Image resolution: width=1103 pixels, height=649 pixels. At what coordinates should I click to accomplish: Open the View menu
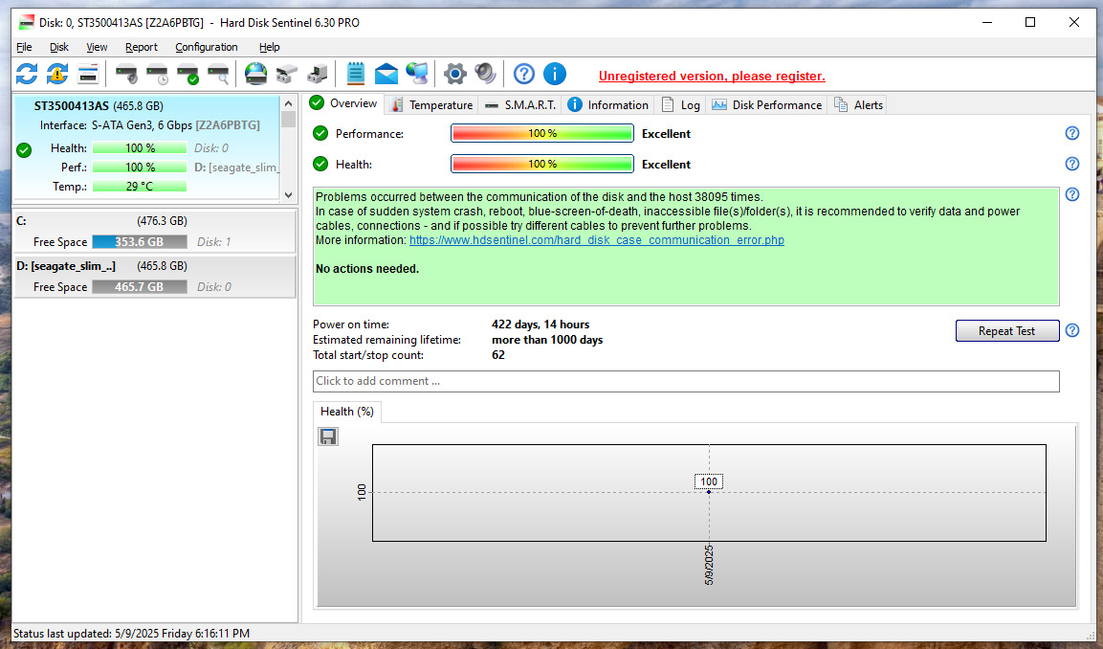97,47
